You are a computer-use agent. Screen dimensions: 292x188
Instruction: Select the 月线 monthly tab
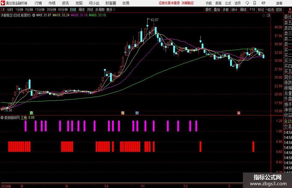click(x=90, y=10)
